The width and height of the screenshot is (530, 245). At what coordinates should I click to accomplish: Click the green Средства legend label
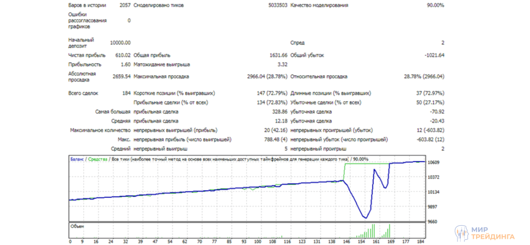[x=98, y=159]
